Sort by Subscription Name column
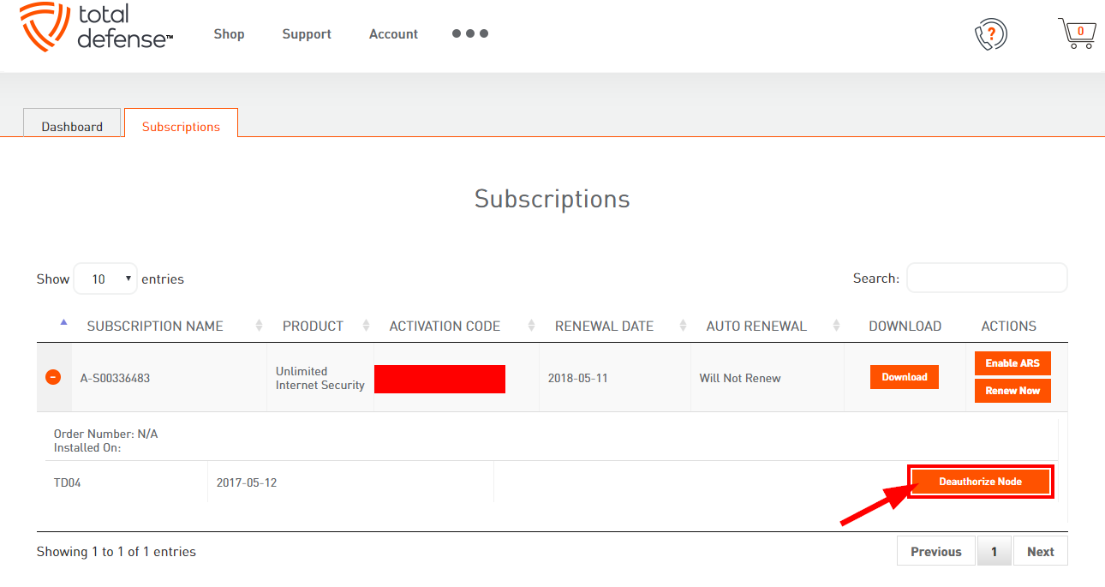This screenshot has height=587, width=1105. coord(155,326)
